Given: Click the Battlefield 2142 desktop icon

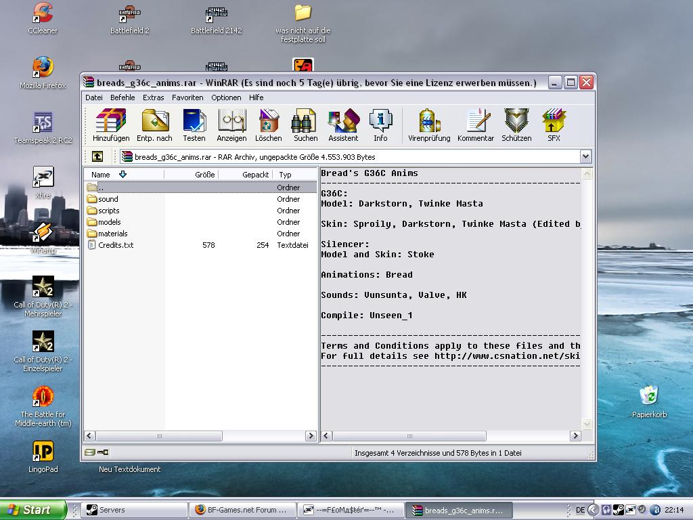Looking at the screenshot, I should click(x=216, y=18).
